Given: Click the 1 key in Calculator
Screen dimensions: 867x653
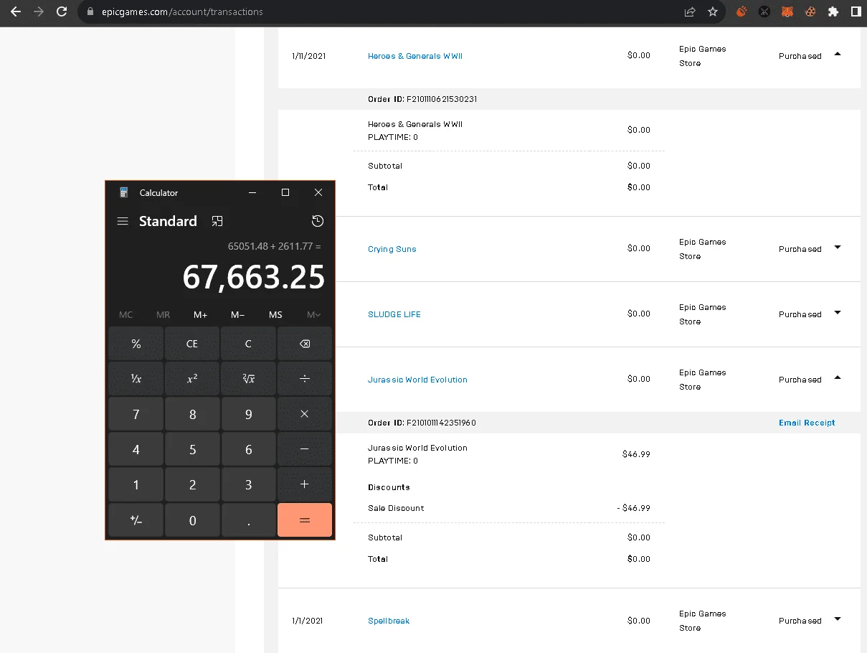Looking at the screenshot, I should pos(136,484).
